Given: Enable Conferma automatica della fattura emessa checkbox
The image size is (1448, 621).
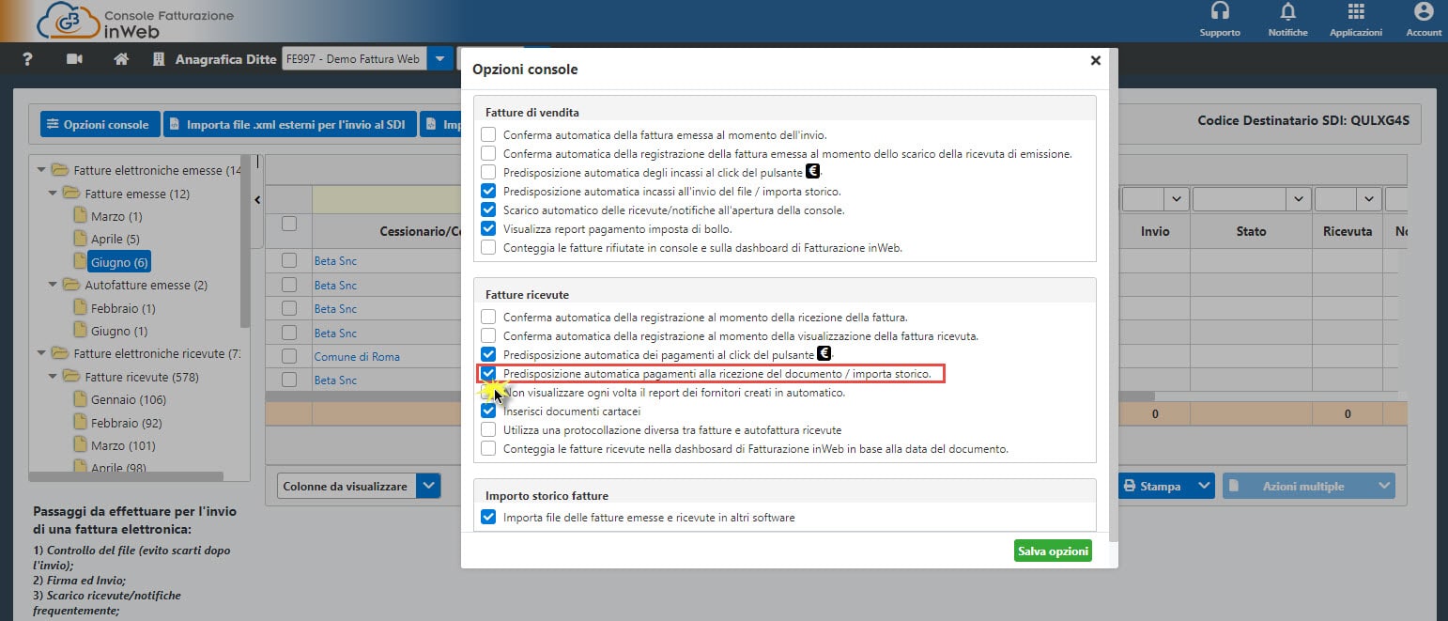Looking at the screenshot, I should pos(488,135).
